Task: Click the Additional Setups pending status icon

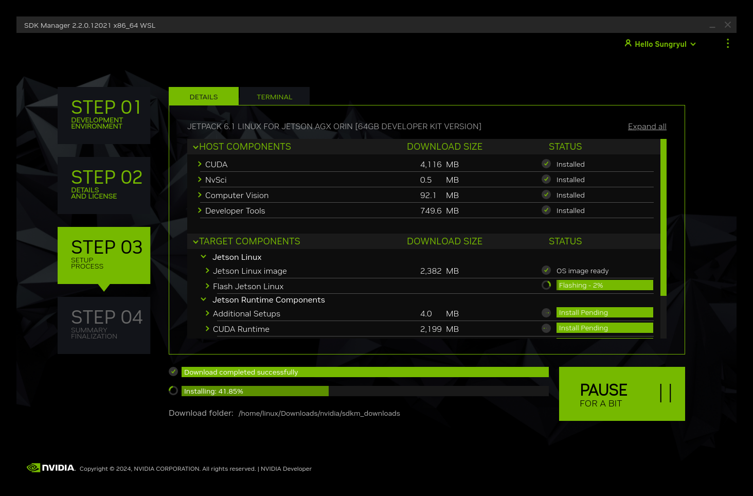Action: point(546,313)
